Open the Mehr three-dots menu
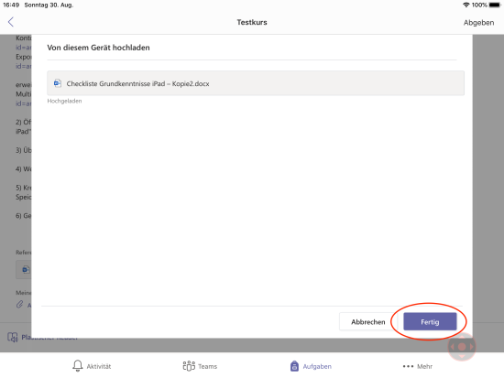The width and height of the screenshot is (504, 378). (408, 366)
